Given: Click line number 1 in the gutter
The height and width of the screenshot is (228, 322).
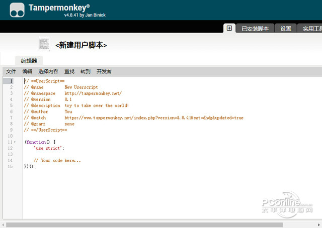Looking at the screenshot, I should 11,81.
